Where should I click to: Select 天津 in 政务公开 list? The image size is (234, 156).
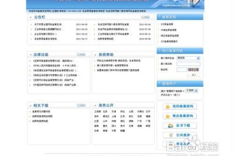(x=114, y=112)
